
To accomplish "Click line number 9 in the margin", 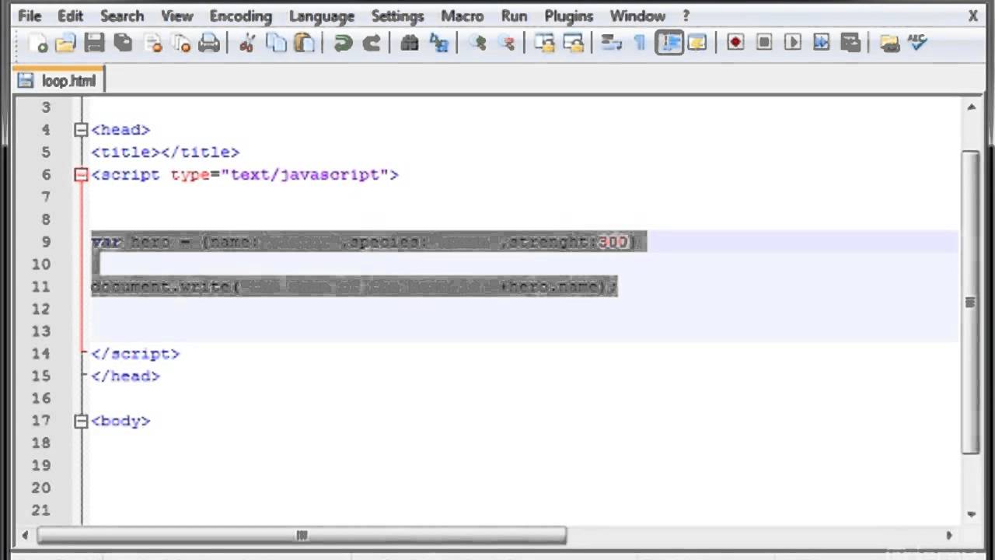I will [46, 242].
